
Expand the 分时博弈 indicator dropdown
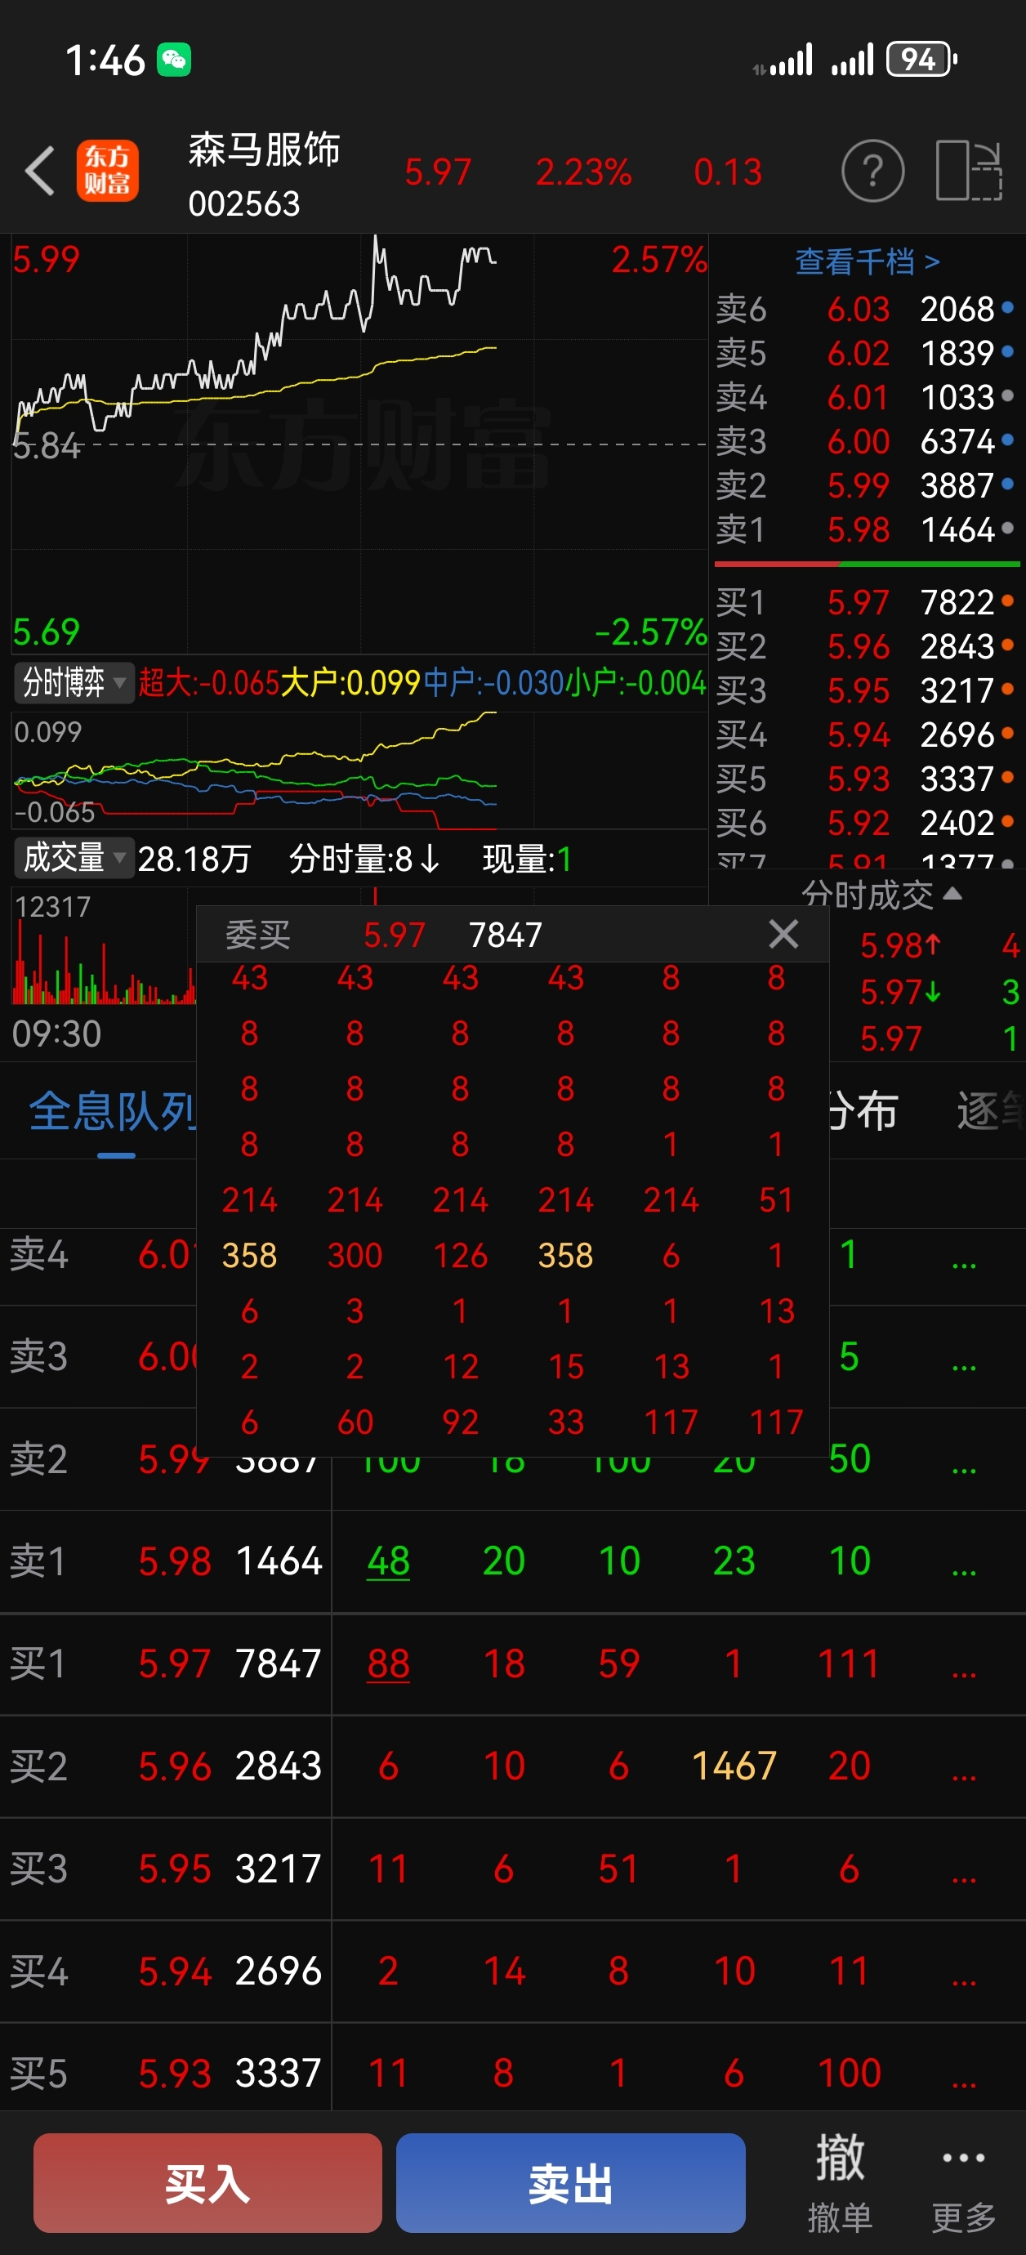74,682
